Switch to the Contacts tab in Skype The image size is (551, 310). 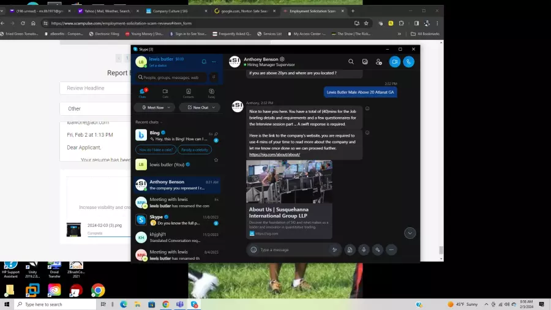point(188,93)
